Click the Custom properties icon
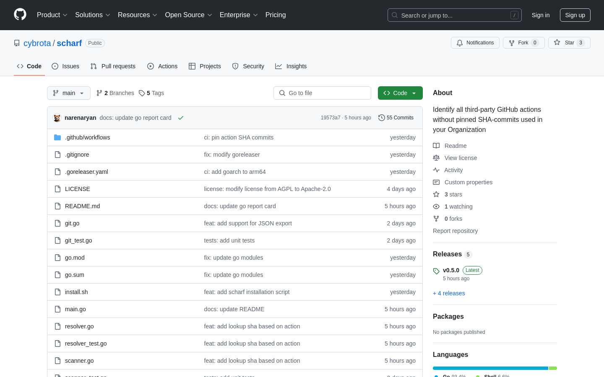Viewport: 604px width, 377px height. click(x=436, y=182)
